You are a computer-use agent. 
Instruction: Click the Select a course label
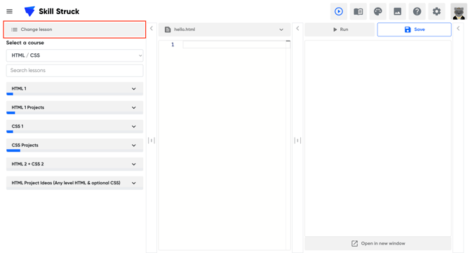[25, 43]
